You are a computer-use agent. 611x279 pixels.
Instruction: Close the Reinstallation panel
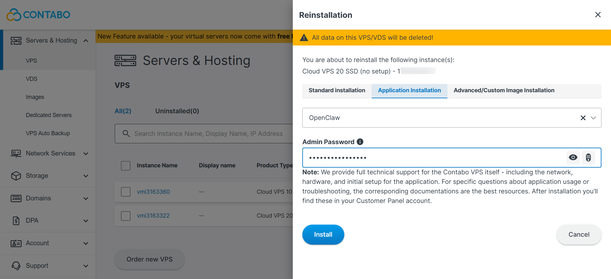pos(598,15)
